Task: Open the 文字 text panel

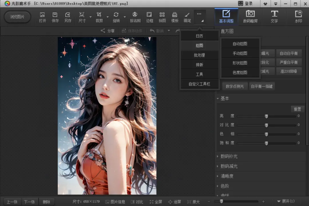Action: (274, 17)
